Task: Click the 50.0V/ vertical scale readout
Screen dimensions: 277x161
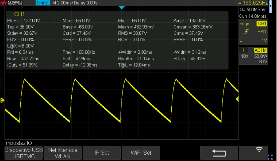Action: (260, 57)
